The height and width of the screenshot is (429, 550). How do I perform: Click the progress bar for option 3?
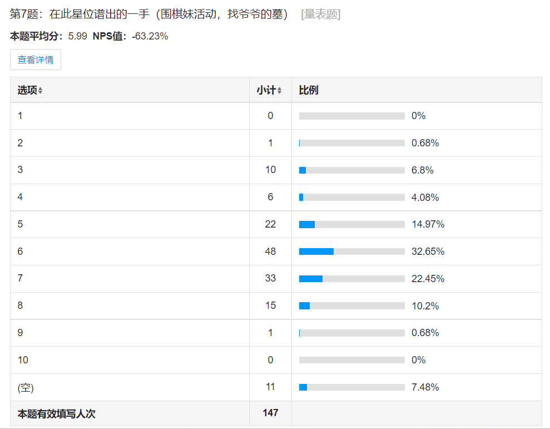click(351, 170)
